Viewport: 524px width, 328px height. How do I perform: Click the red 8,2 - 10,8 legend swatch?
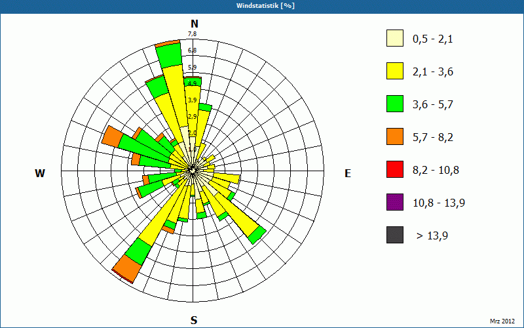[x=395, y=169]
